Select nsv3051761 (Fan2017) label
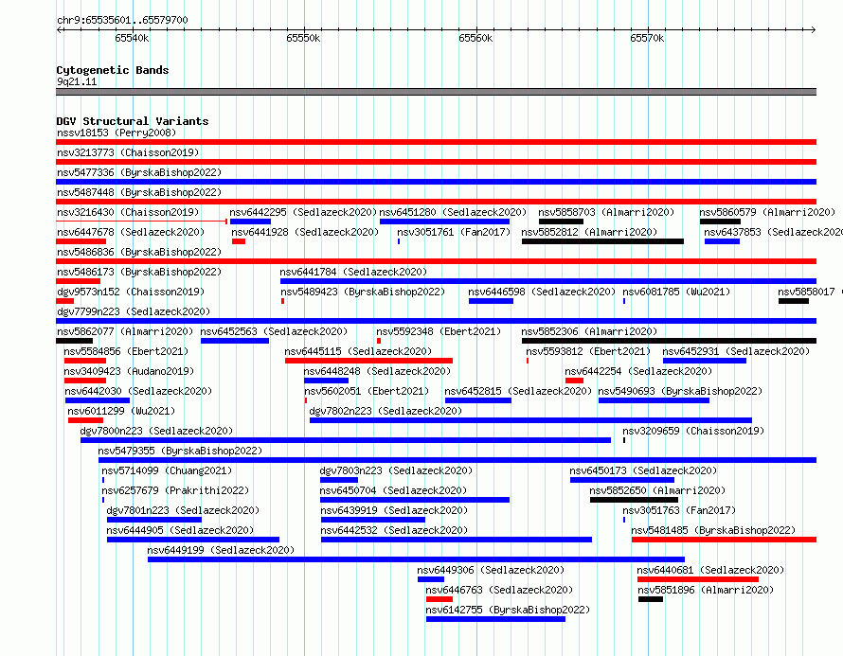843x656 pixels. point(454,232)
